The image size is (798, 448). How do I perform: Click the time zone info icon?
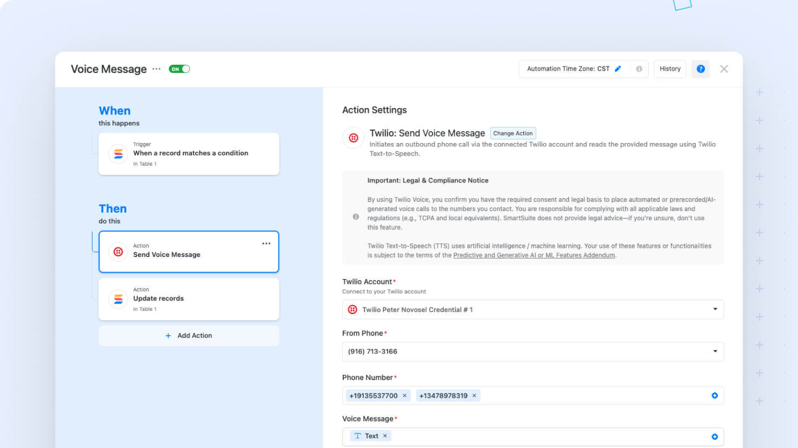click(x=639, y=69)
